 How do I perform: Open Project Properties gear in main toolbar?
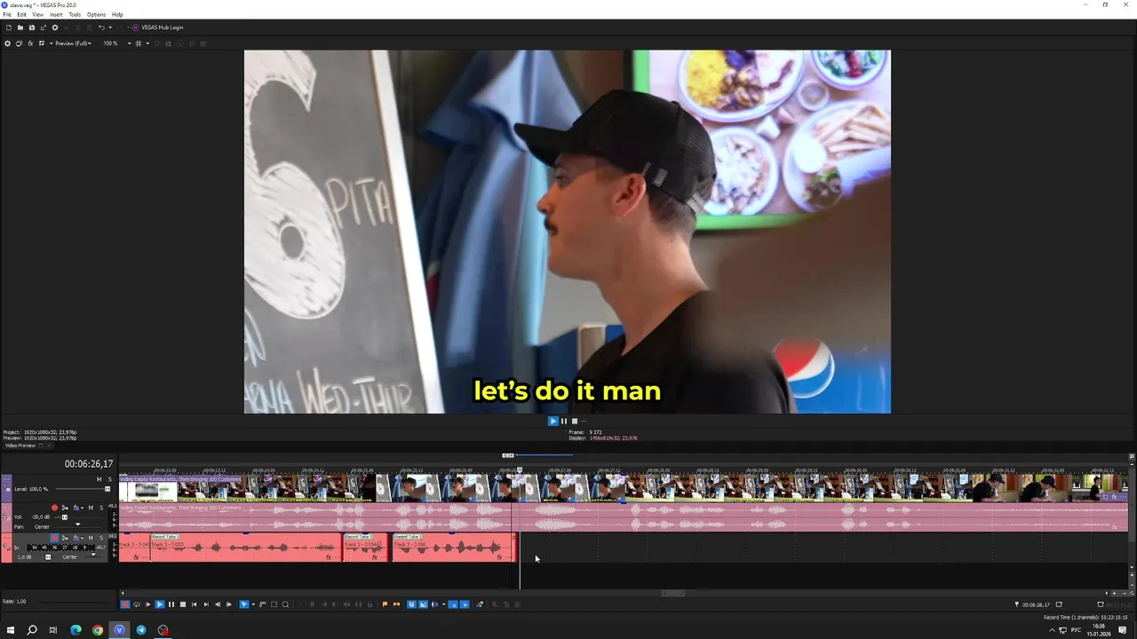coord(55,28)
